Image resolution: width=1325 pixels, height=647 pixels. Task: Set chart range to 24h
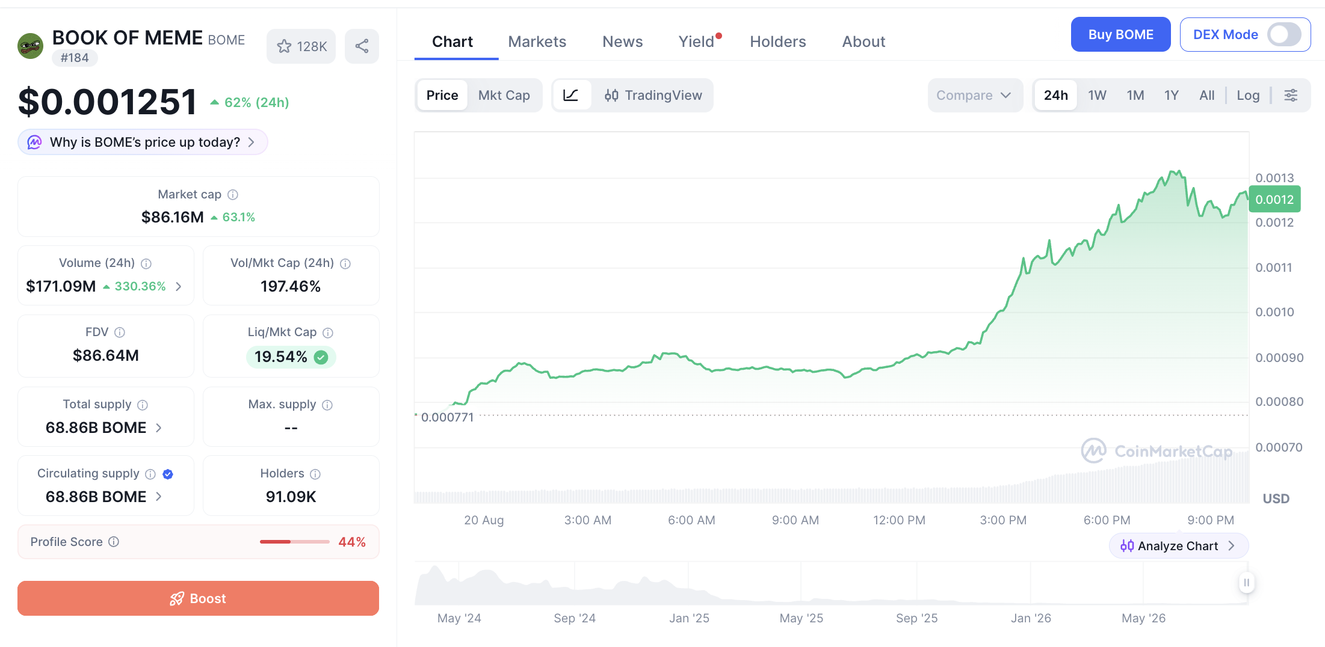(1056, 95)
